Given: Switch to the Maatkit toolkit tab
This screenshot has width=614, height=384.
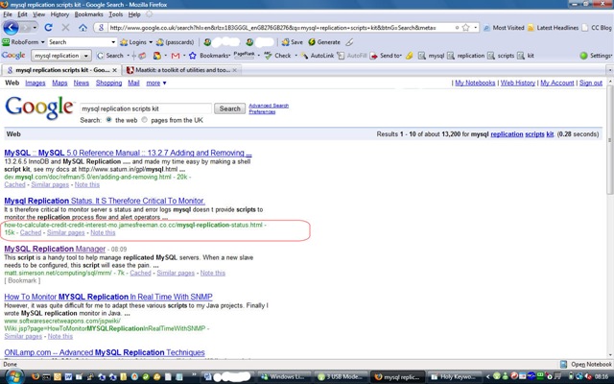Looking at the screenshot, I should coord(182,70).
